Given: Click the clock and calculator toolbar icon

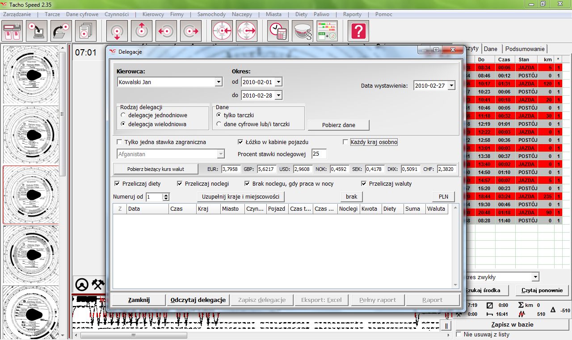Looking at the screenshot, I should point(278,31).
